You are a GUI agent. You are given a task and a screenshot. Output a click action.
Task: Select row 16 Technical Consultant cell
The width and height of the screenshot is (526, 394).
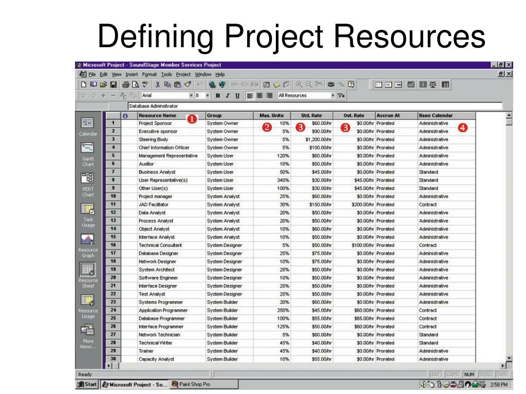point(172,245)
